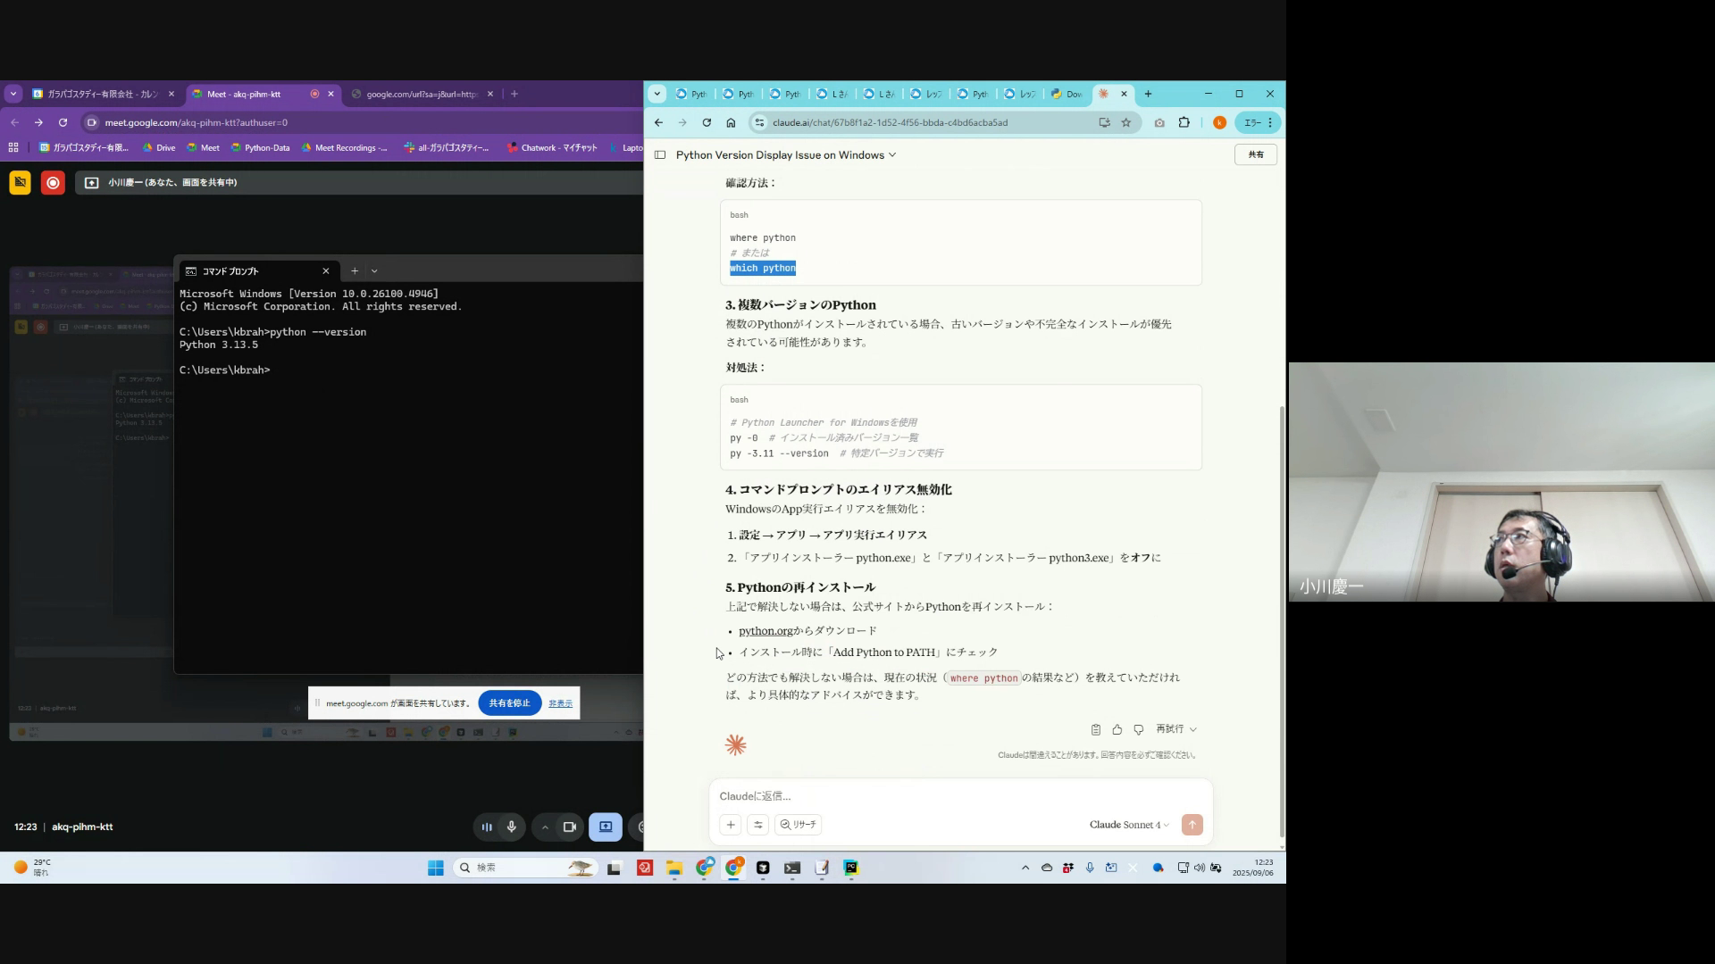
Task: Turn off the camera in Meet
Action: [x=569, y=827]
